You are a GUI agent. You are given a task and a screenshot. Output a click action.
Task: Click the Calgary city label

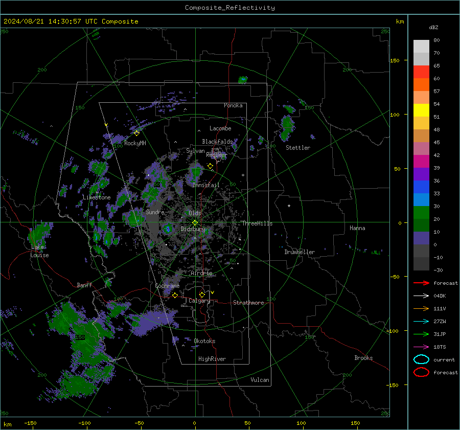click(199, 301)
